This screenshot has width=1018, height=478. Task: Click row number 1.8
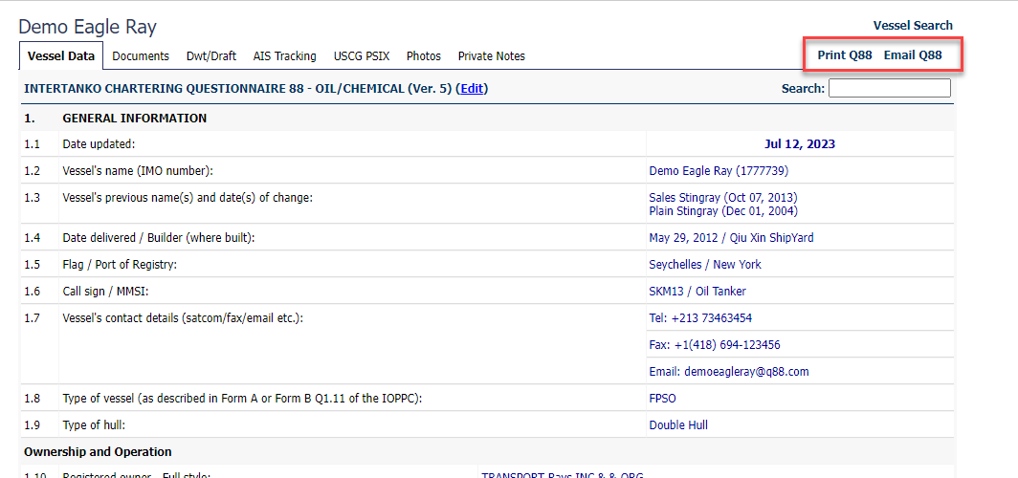click(32, 399)
